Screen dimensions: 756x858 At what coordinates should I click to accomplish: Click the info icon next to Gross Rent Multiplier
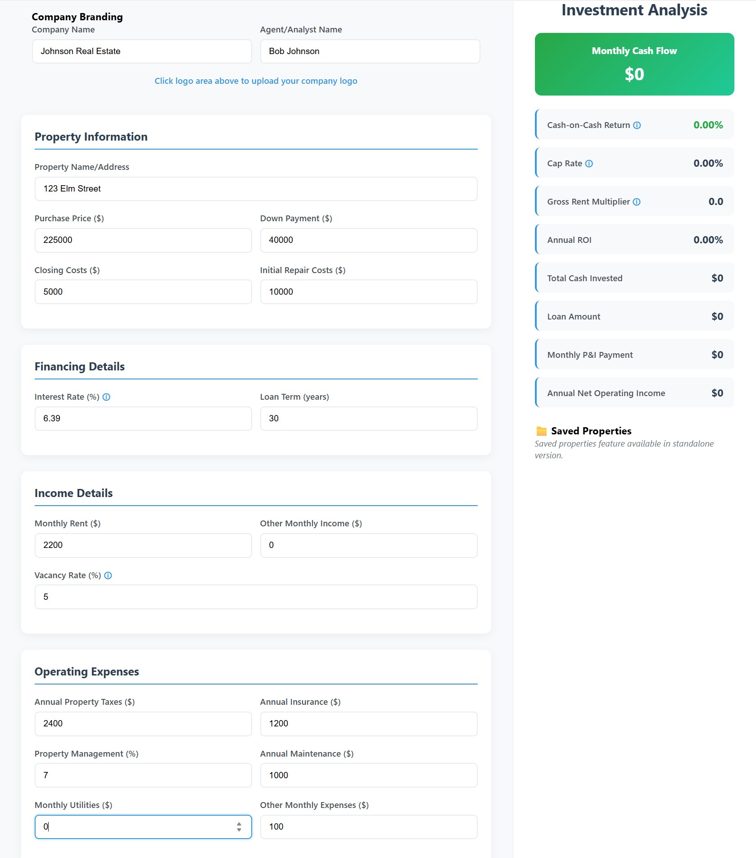(636, 202)
